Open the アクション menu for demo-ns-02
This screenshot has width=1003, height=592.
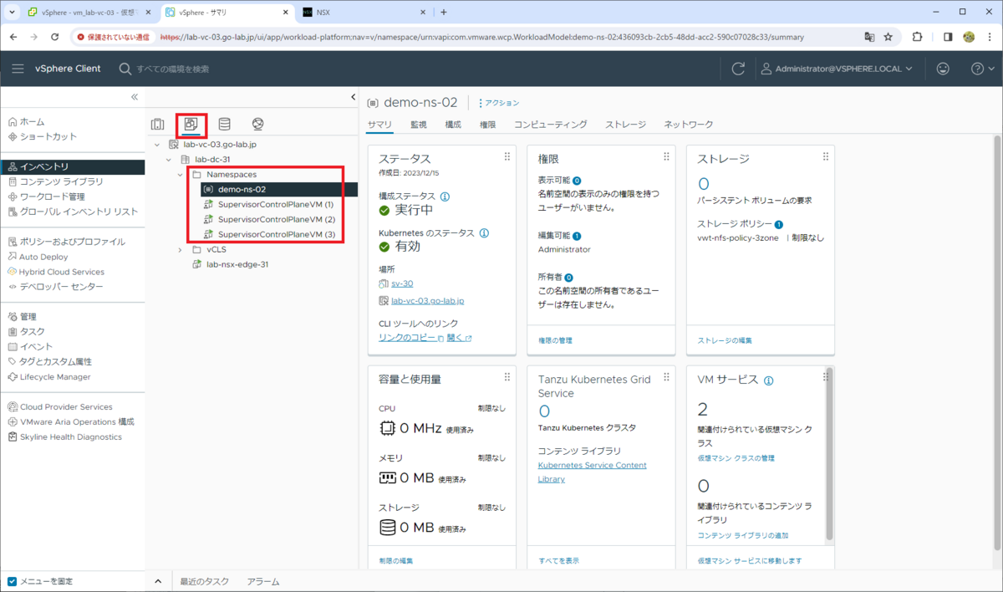(x=499, y=103)
